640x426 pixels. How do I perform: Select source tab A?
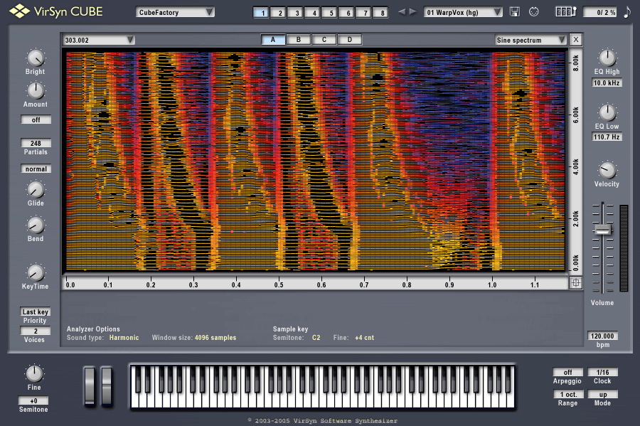click(272, 40)
